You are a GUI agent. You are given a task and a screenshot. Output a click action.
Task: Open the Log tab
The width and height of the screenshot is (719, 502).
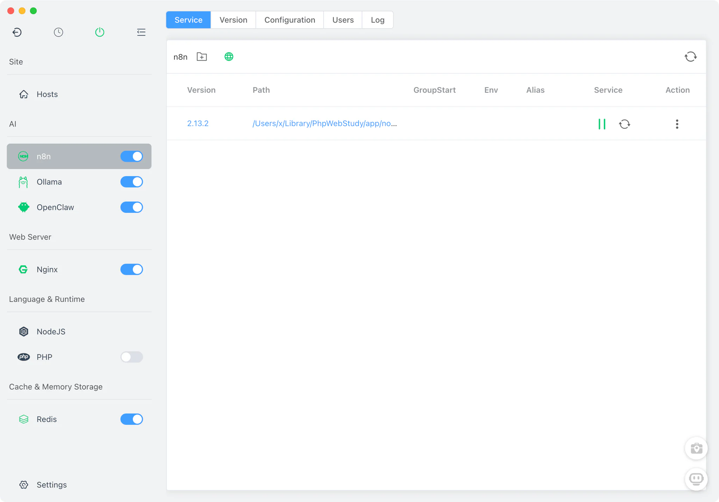[377, 20]
